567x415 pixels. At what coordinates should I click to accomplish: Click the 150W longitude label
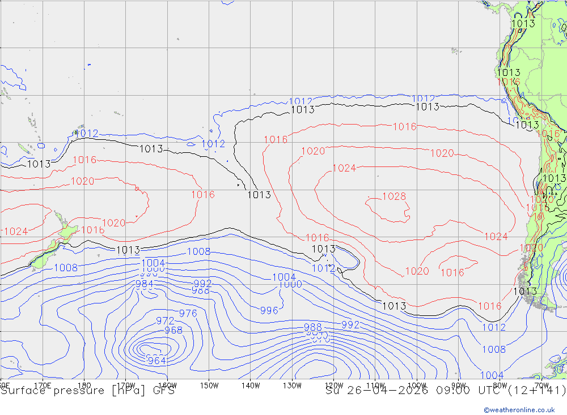click(209, 386)
